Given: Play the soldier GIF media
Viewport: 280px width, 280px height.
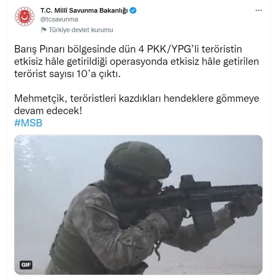Looking at the screenshot, I should (138, 205).
